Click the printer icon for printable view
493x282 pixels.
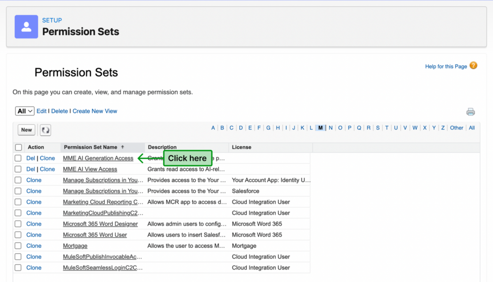point(470,112)
